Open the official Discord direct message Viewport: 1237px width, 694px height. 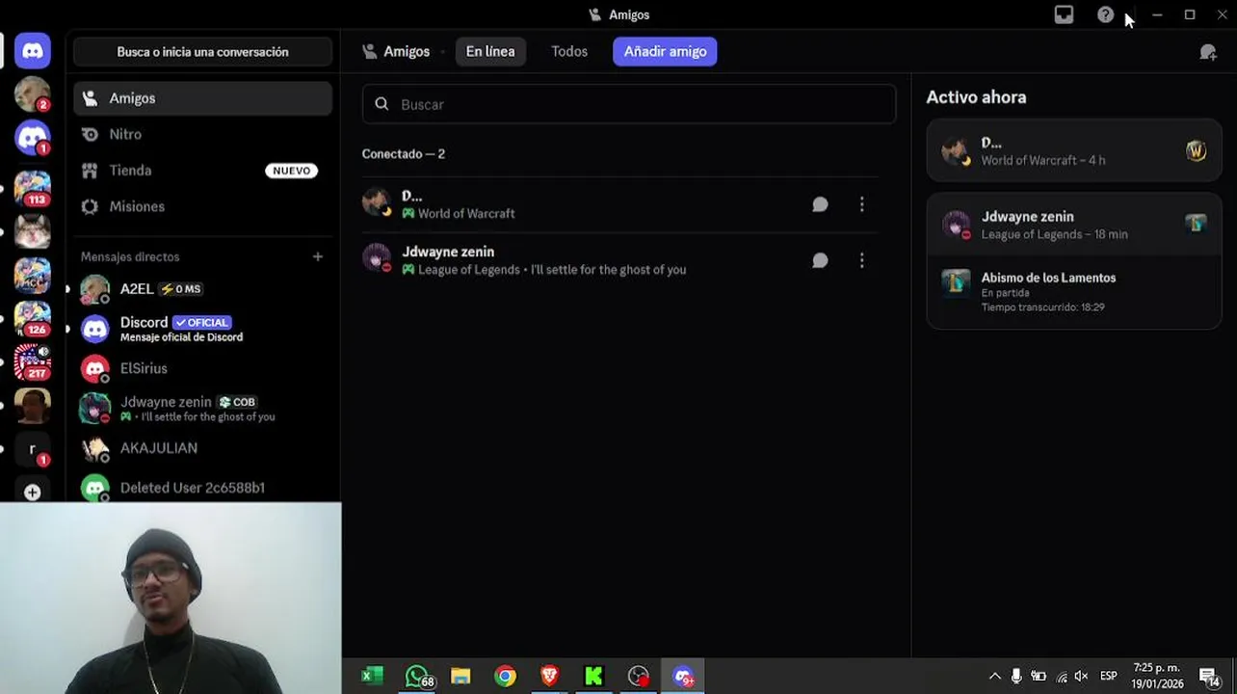pos(202,329)
